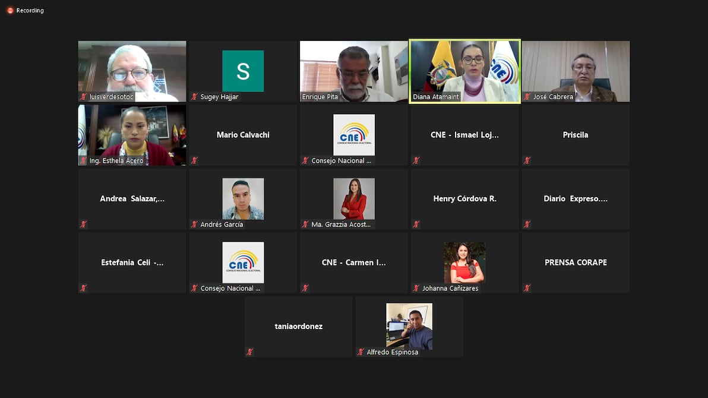Click muted mic icon beside Johanna Cañizares name

click(416, 288)
